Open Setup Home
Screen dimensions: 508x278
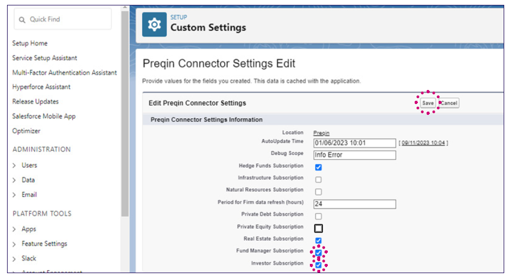click(x=30, y=43)
